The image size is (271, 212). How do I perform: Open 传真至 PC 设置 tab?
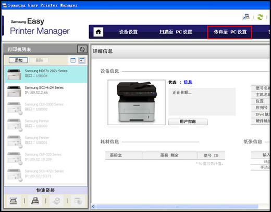click(230, 32)
